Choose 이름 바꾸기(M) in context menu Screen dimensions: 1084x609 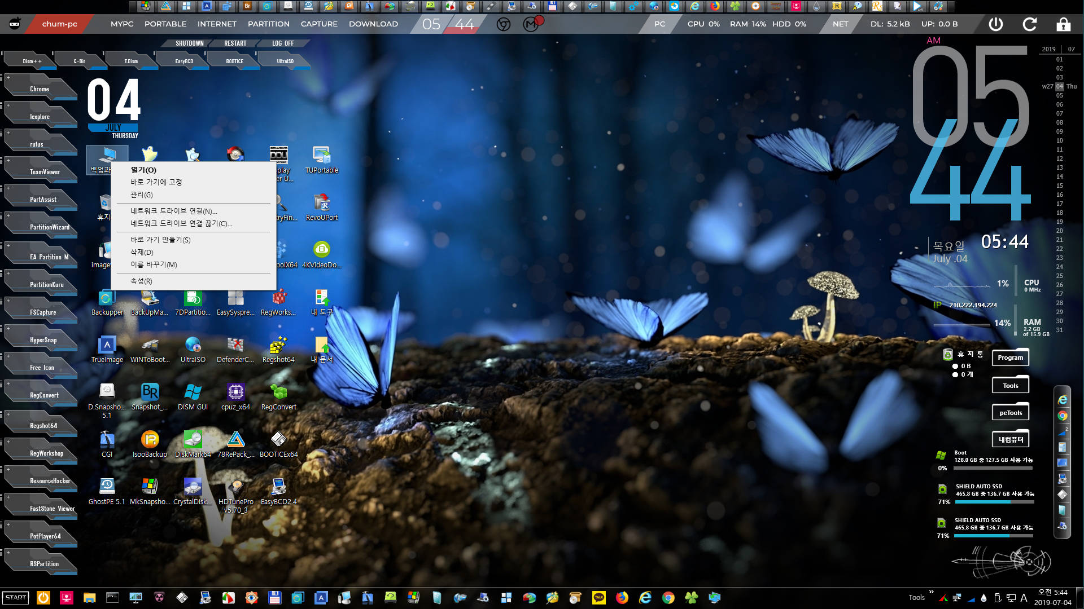193,264
